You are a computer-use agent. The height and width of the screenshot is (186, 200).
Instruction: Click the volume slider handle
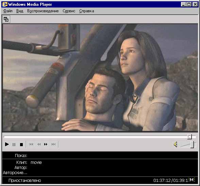click(x=192, y=144)
